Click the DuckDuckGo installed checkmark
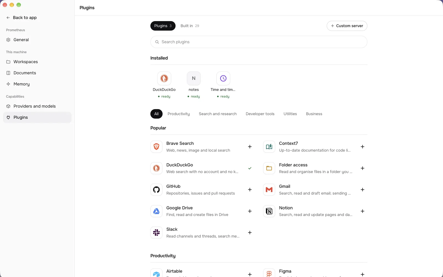The image size is (443, 277). [250, 168]
